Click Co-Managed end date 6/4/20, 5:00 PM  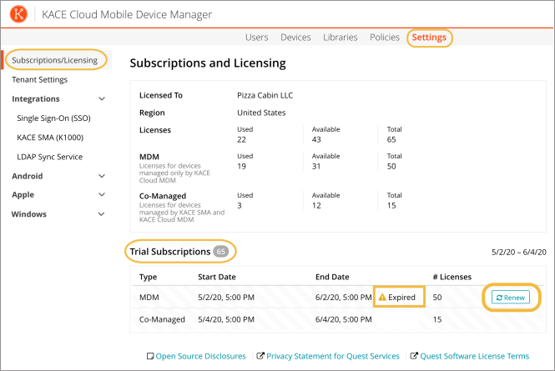(343, 319)
